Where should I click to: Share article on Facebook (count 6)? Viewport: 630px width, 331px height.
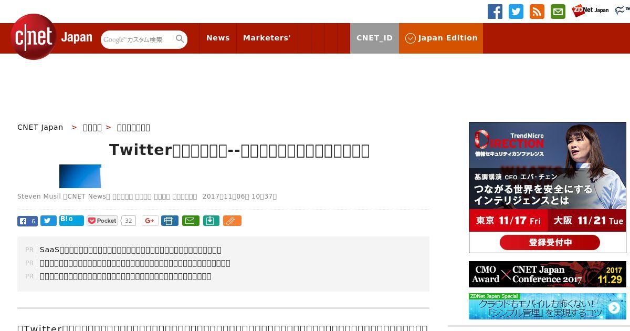(x=27, y=221)
